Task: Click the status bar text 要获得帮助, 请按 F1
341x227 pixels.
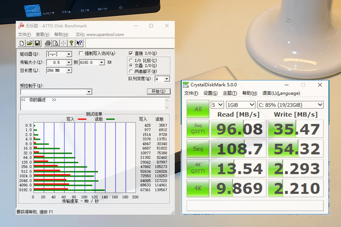Action: pyautogui.click(x=35, y=212)
